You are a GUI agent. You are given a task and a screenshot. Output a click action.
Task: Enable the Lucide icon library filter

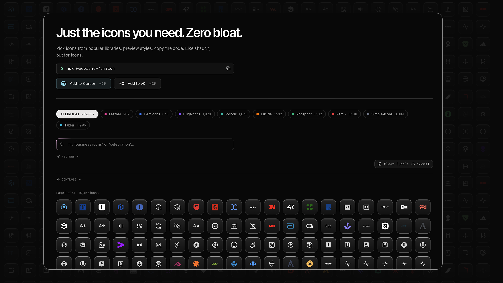pos(269,114)
